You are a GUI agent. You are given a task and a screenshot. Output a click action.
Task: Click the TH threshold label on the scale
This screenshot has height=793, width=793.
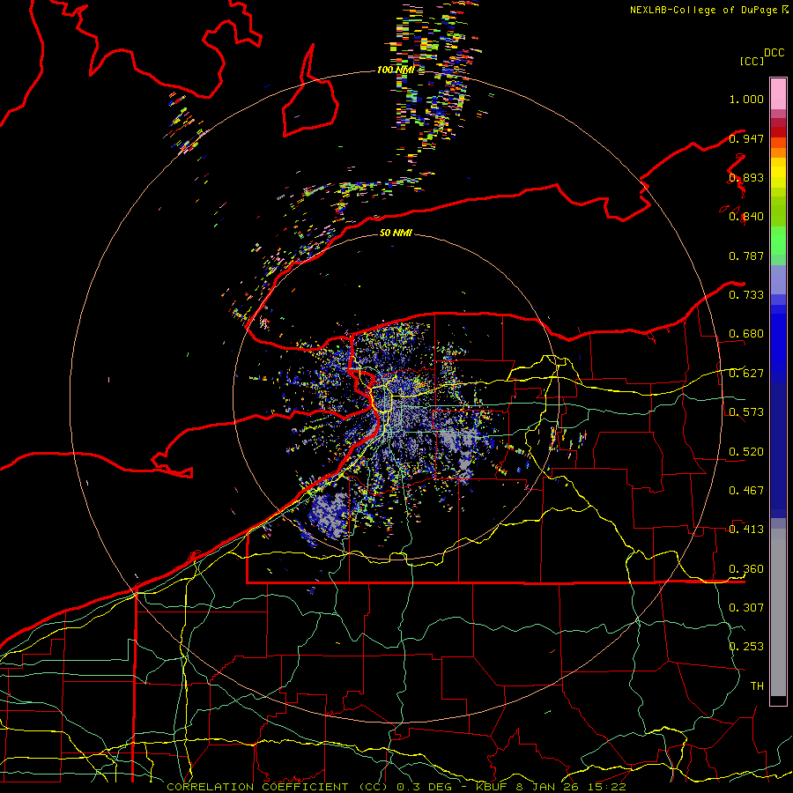tap(757, 686)
